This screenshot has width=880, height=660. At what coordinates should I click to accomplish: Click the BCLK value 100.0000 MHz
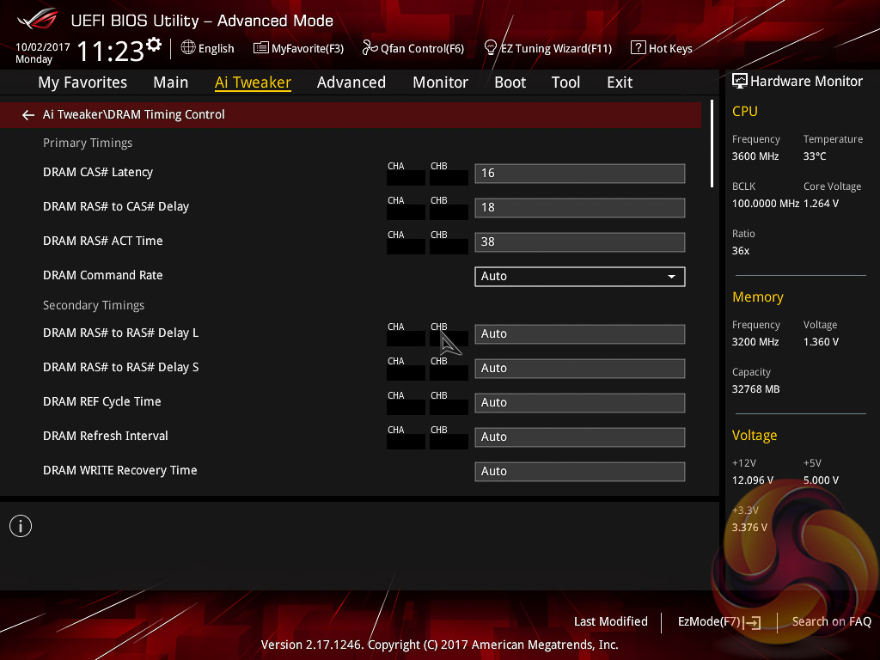[x=766, y=203]
